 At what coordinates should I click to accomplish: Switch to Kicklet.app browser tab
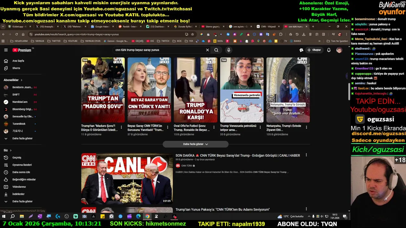click(x=19, y=27)
